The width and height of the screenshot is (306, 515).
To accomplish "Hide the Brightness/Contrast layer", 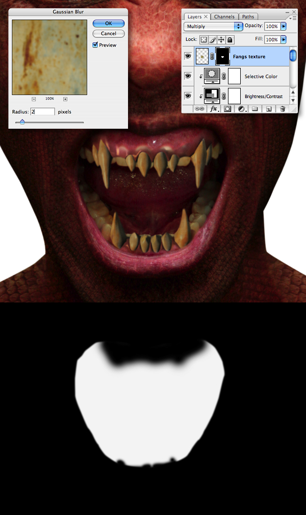I will click(188, 96).
